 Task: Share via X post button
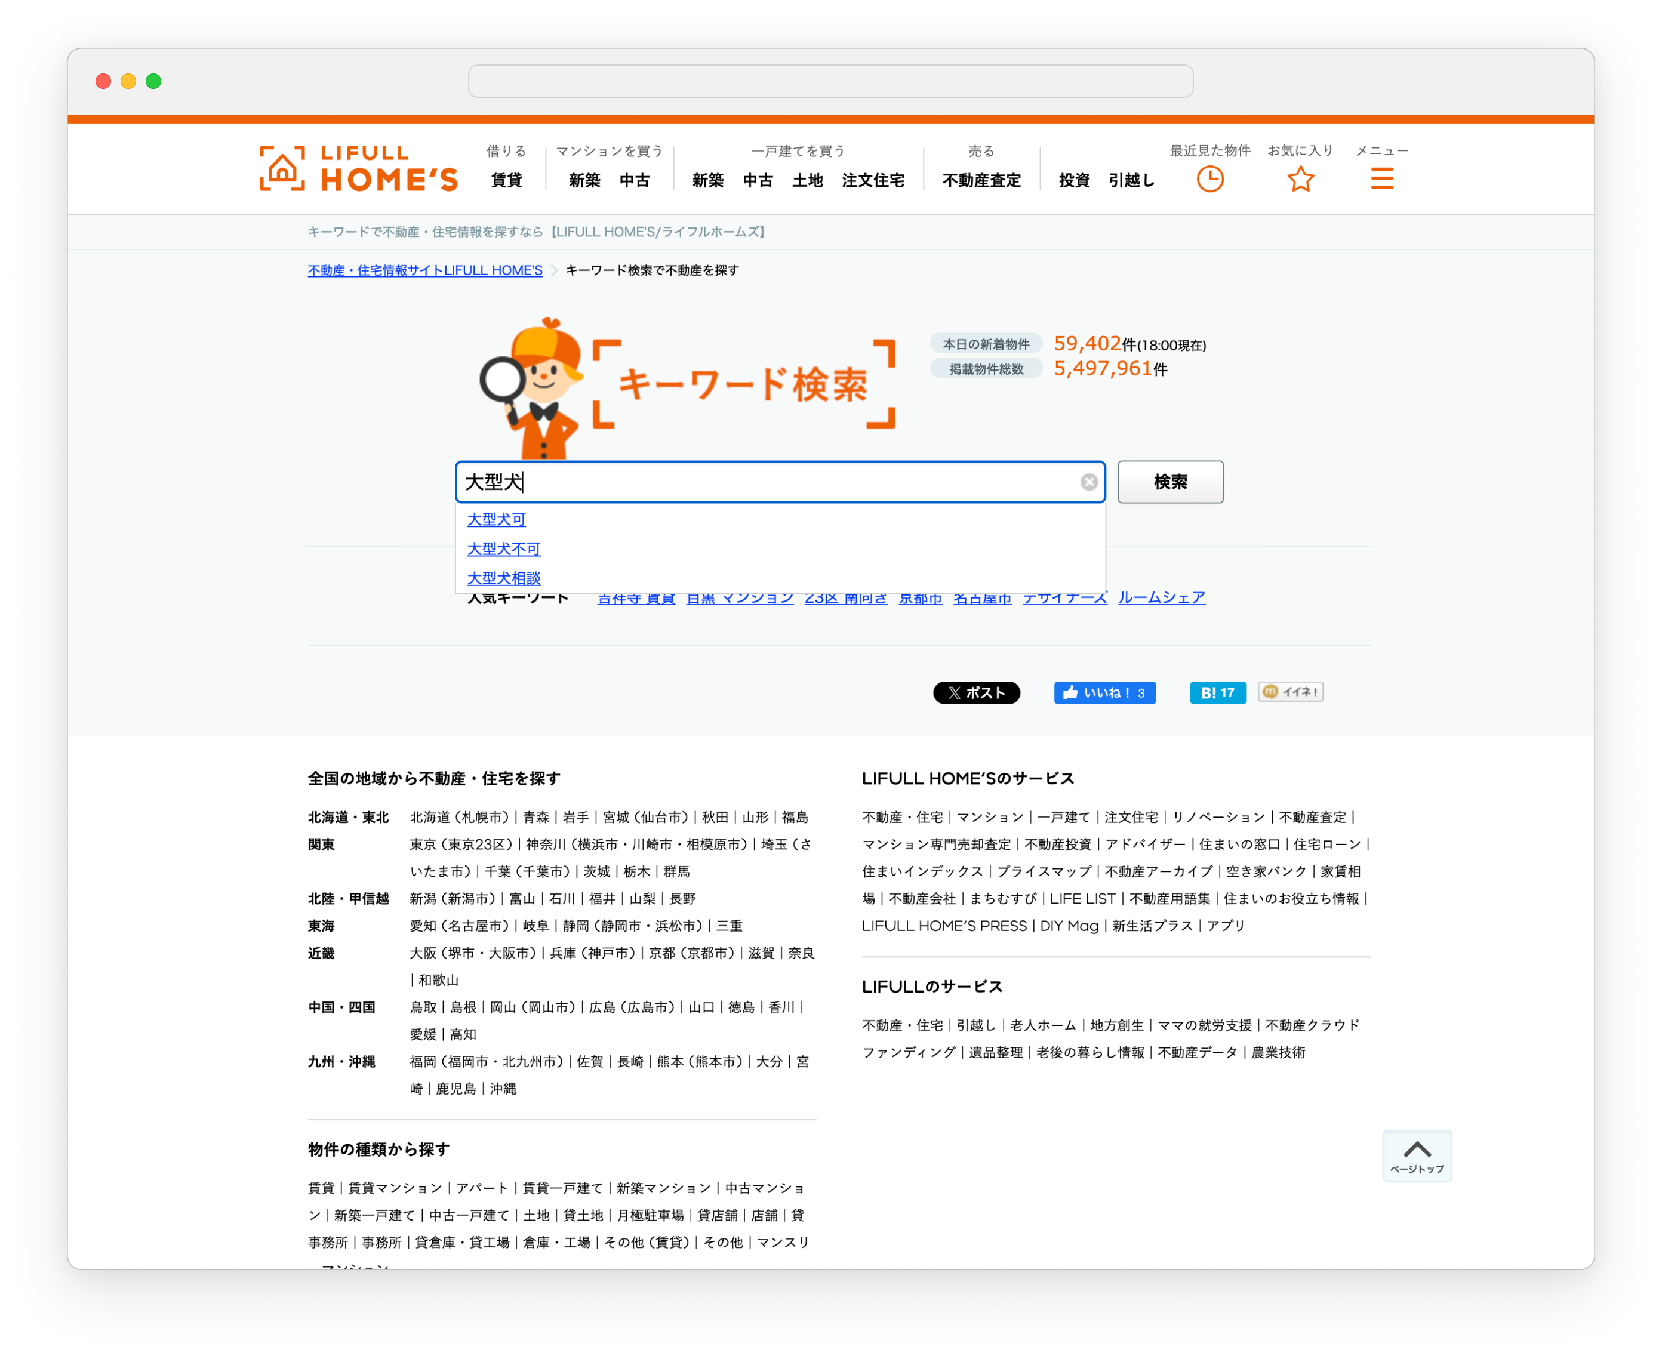point(976,692)
